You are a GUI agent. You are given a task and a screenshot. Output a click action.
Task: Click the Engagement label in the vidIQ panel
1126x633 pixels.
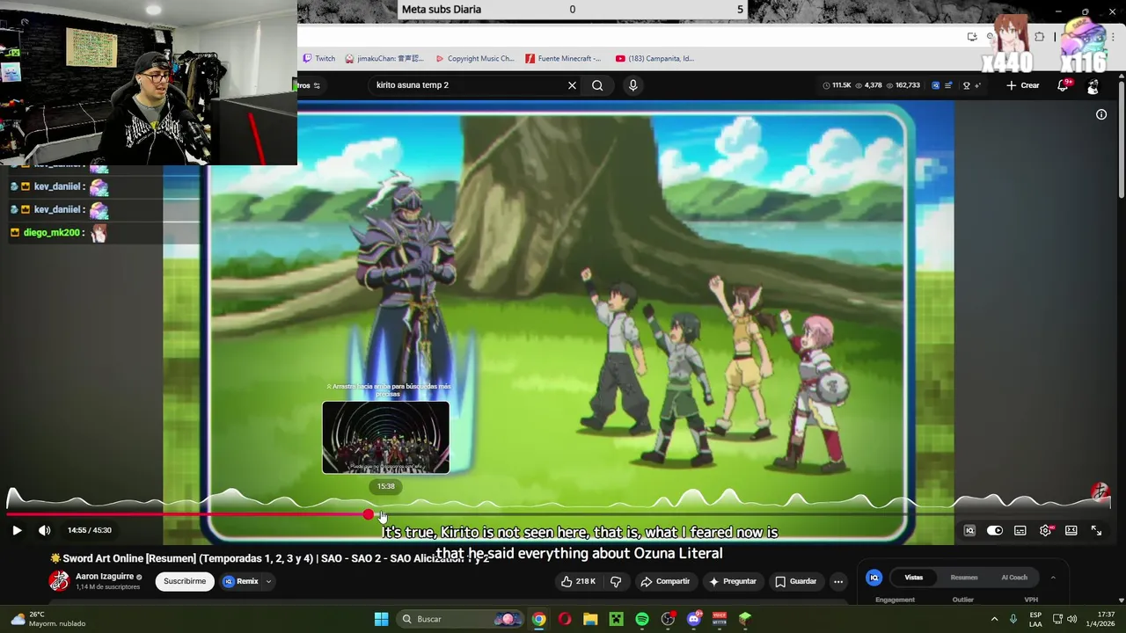[895, 600]
